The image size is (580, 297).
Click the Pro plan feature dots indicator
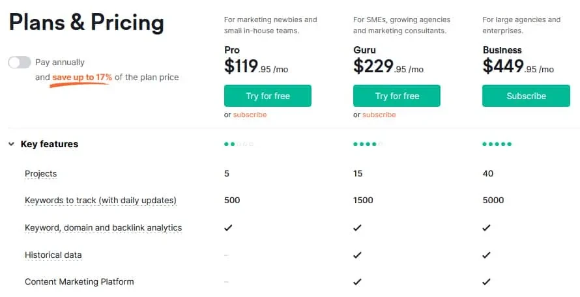(x=239, y=144)
